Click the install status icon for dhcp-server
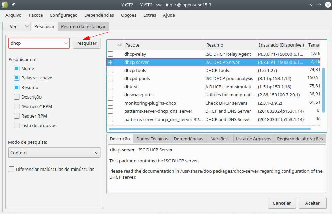332x214 pixels. 110,62
